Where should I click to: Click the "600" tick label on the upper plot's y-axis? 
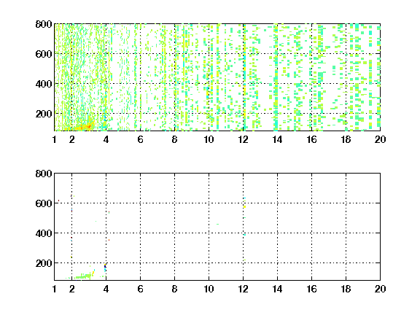44,54
